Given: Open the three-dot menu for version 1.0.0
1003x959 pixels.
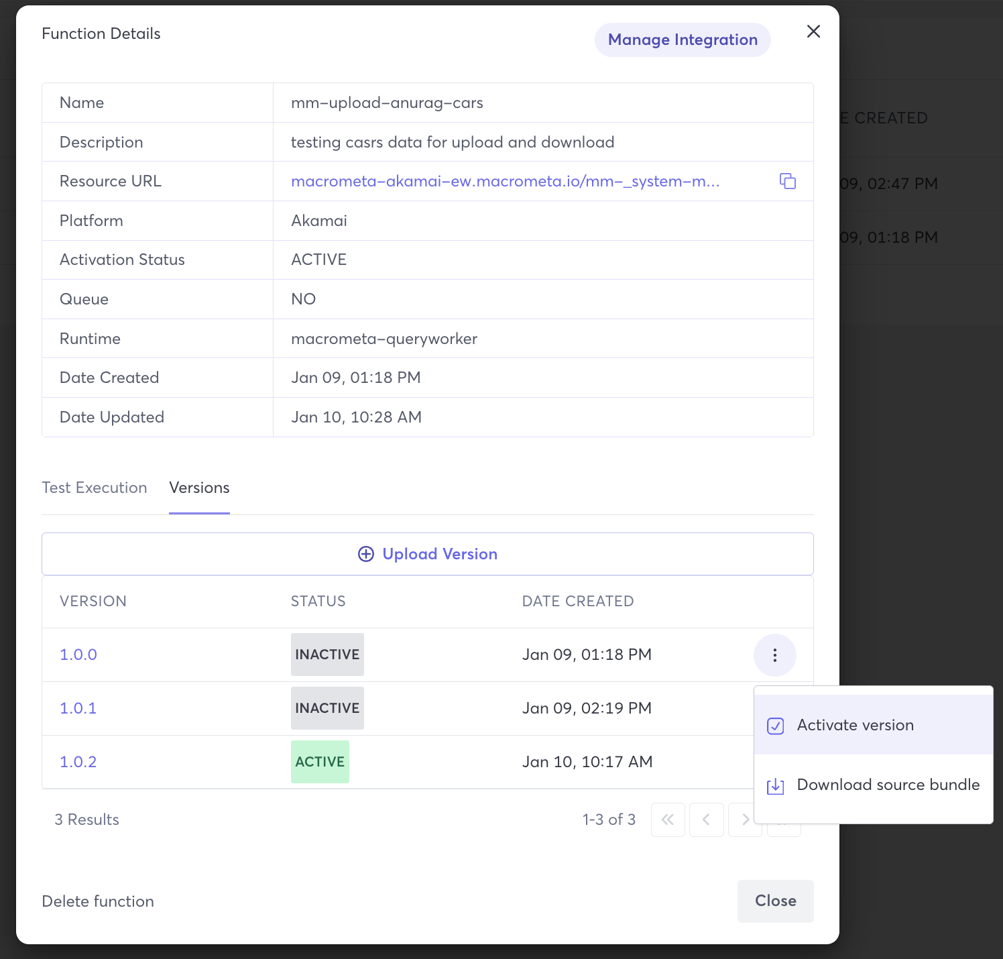Looking at the screenshot, I should tap(774, 655).
